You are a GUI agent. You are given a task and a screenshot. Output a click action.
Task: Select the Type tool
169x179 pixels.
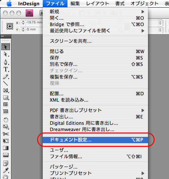[x=6, y=69]
